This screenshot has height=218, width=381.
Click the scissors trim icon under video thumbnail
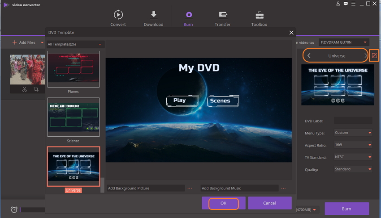click(x=25, y=89)
